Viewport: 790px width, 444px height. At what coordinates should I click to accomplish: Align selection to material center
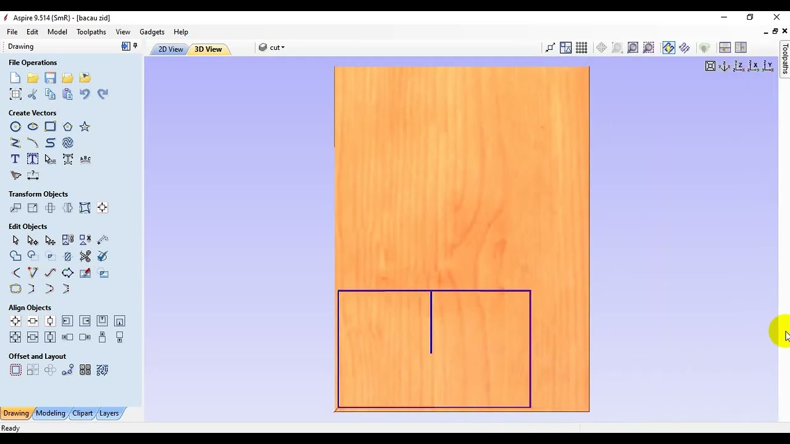15,321
